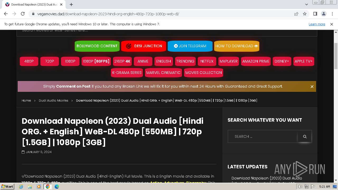Launch Internet Explorer from taskbar
This screenshot has height=190, width=338.
click(x=21, y=187)
